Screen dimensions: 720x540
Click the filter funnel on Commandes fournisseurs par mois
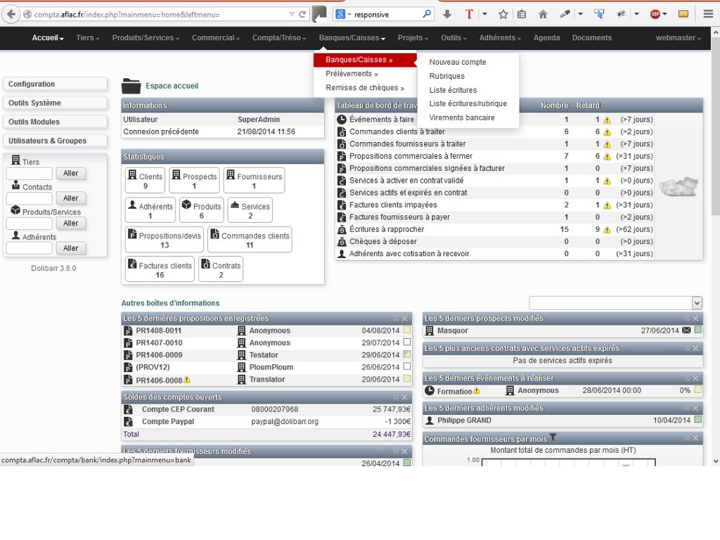(553, 437)
